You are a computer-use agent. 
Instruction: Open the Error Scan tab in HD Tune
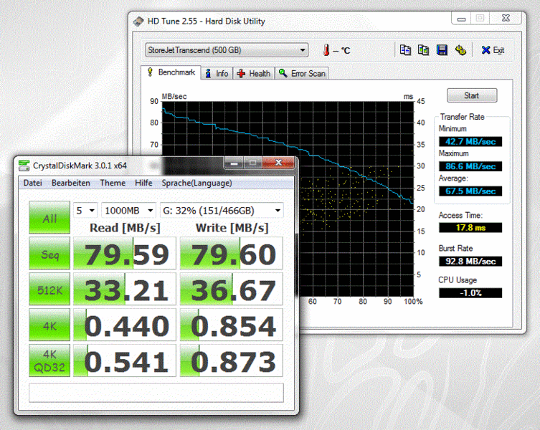click(302, 73)
